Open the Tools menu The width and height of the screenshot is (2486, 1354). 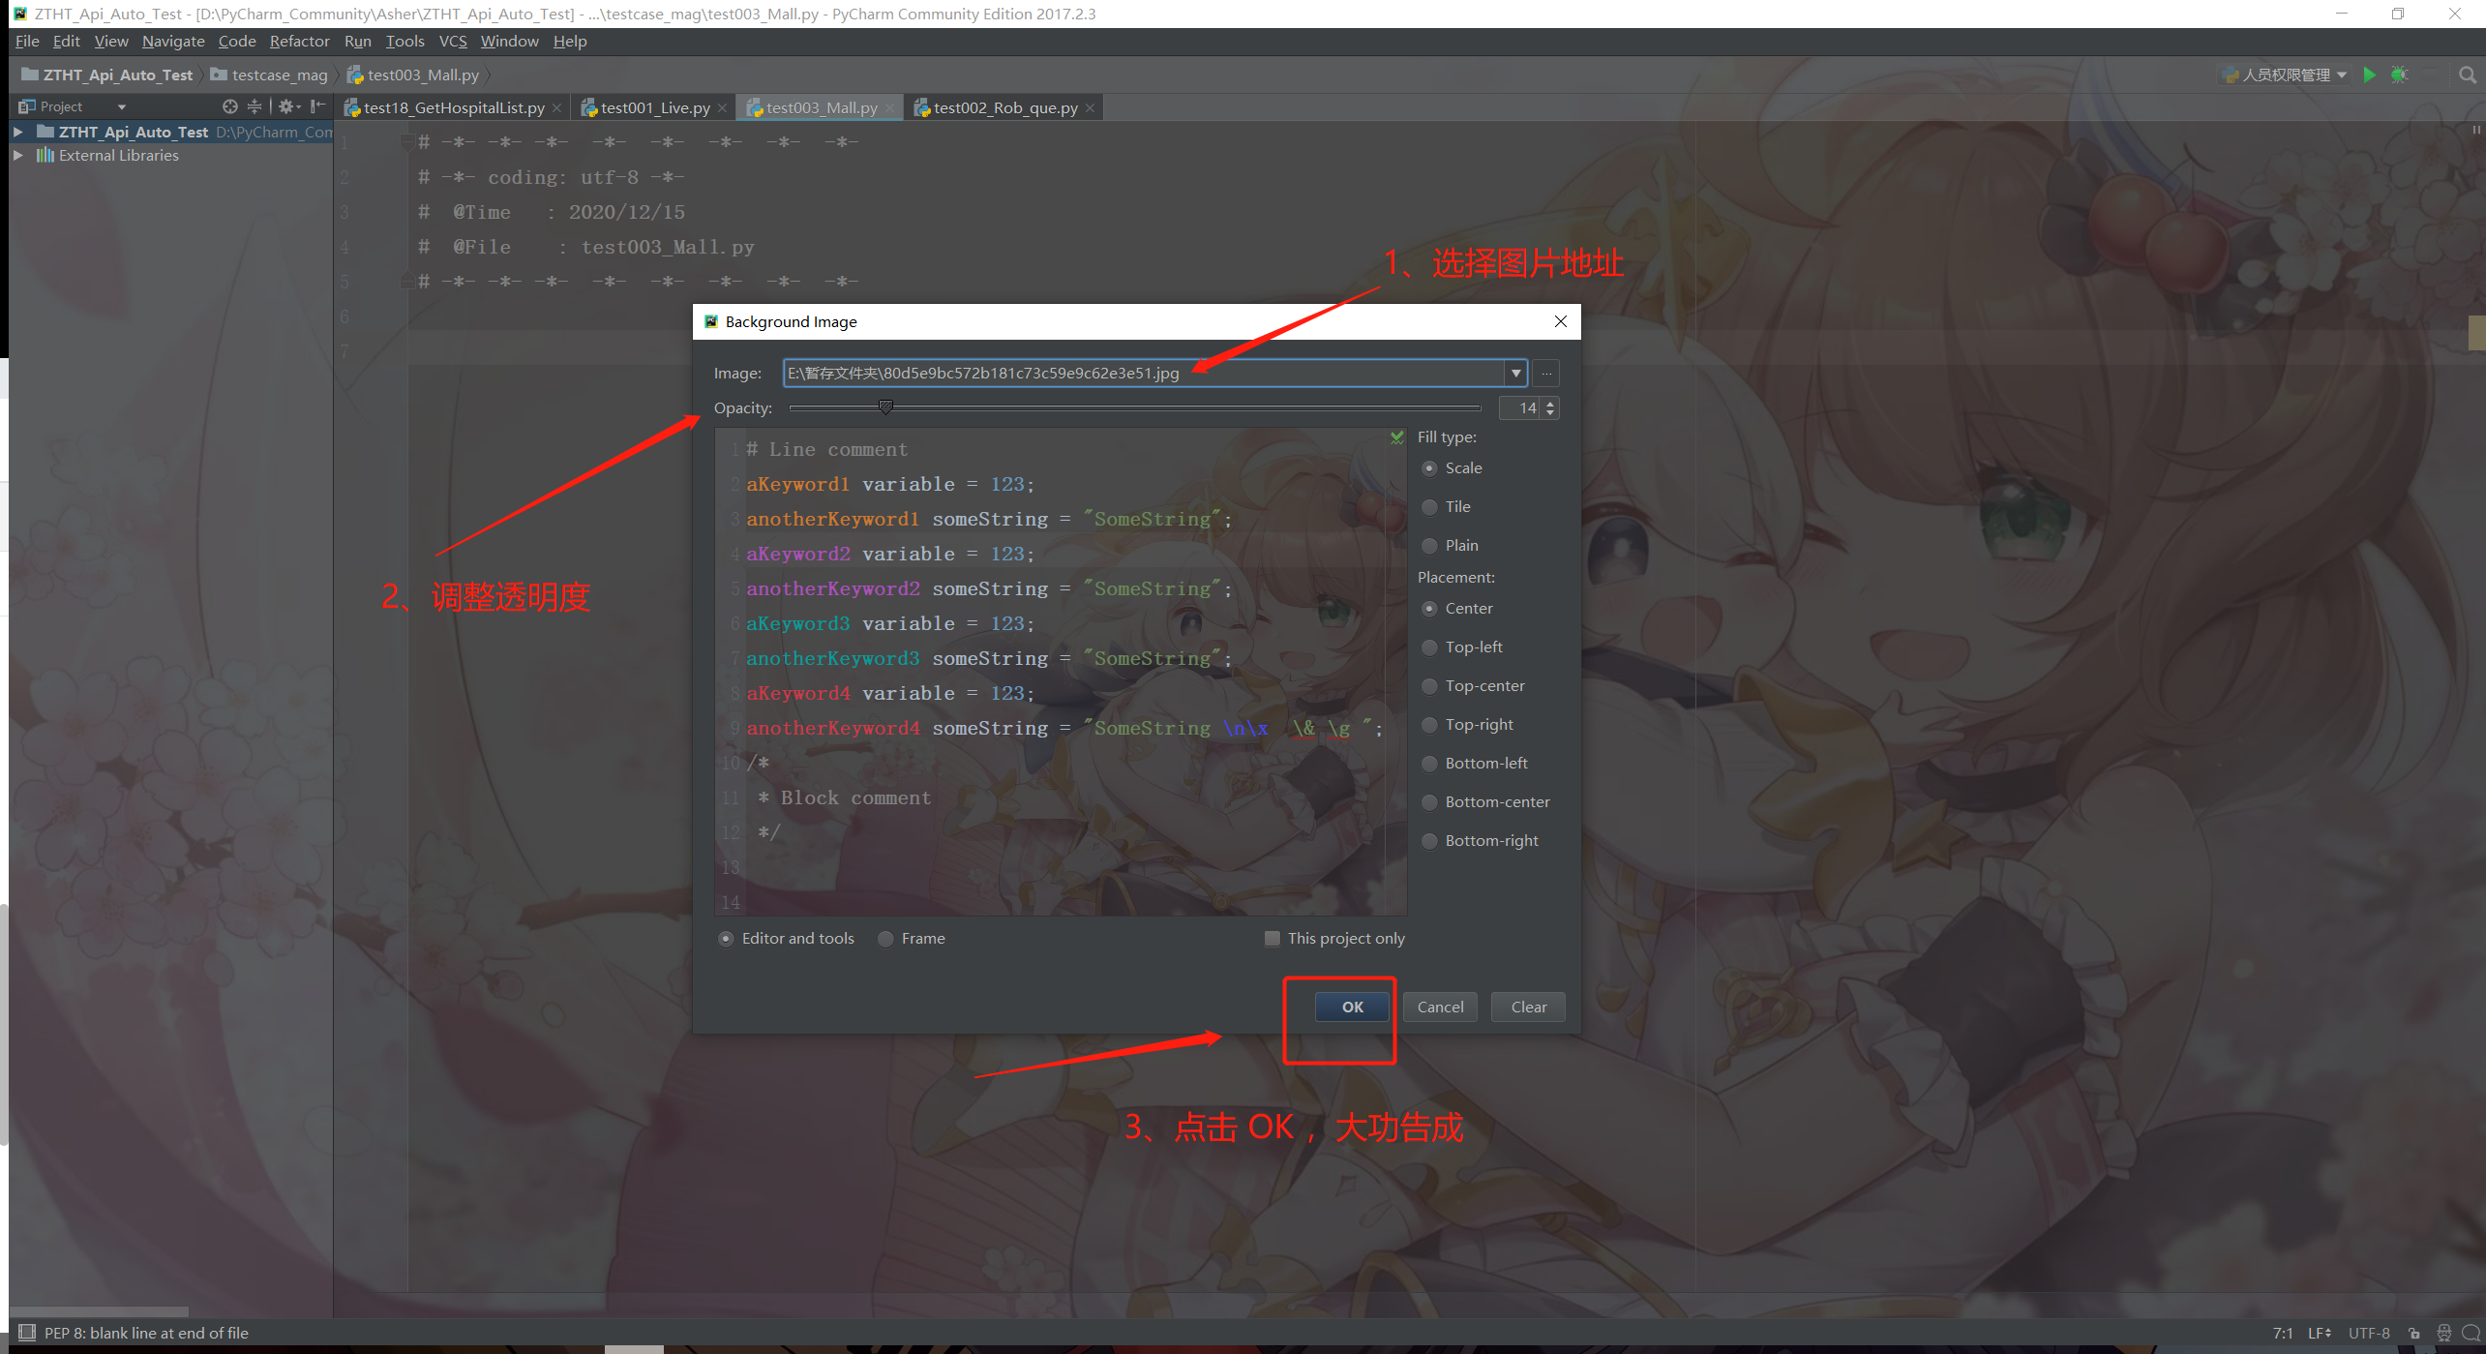pyautogui.click(x=404, y=41)
